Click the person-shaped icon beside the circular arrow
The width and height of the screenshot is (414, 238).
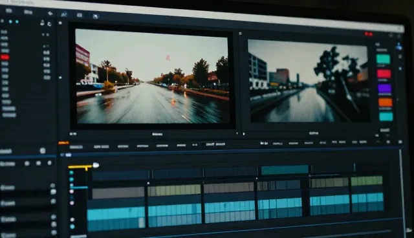click(x=42, y=23)
